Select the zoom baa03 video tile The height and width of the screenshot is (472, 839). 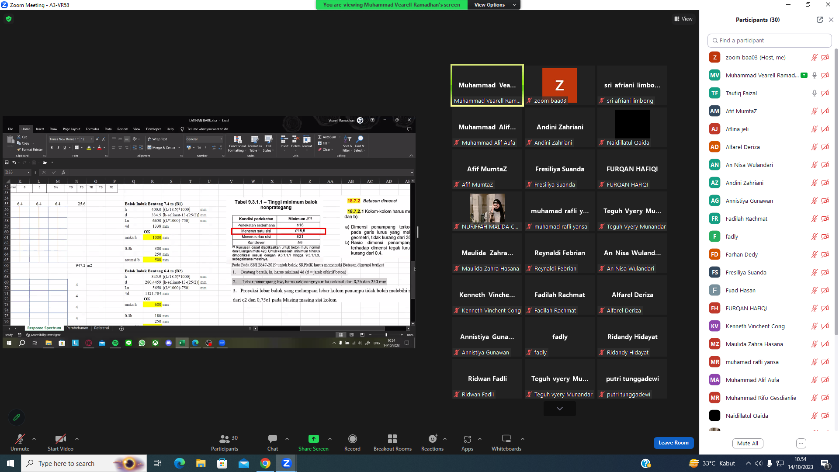tap(560, 86)
